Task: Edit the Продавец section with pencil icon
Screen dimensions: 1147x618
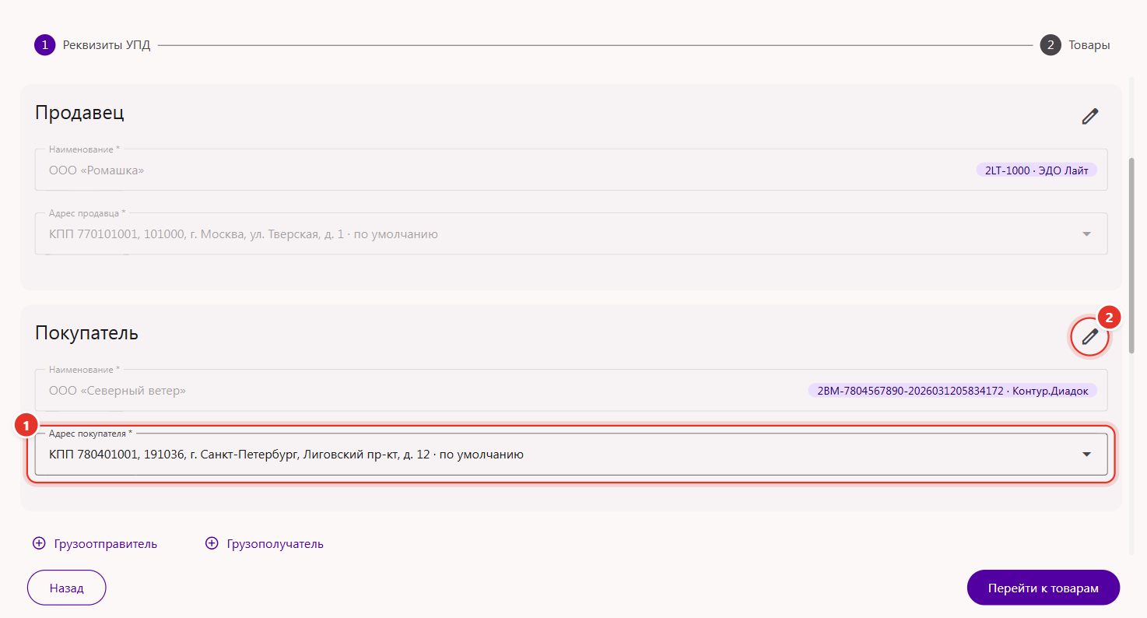Action: (x=1089, y=117)
